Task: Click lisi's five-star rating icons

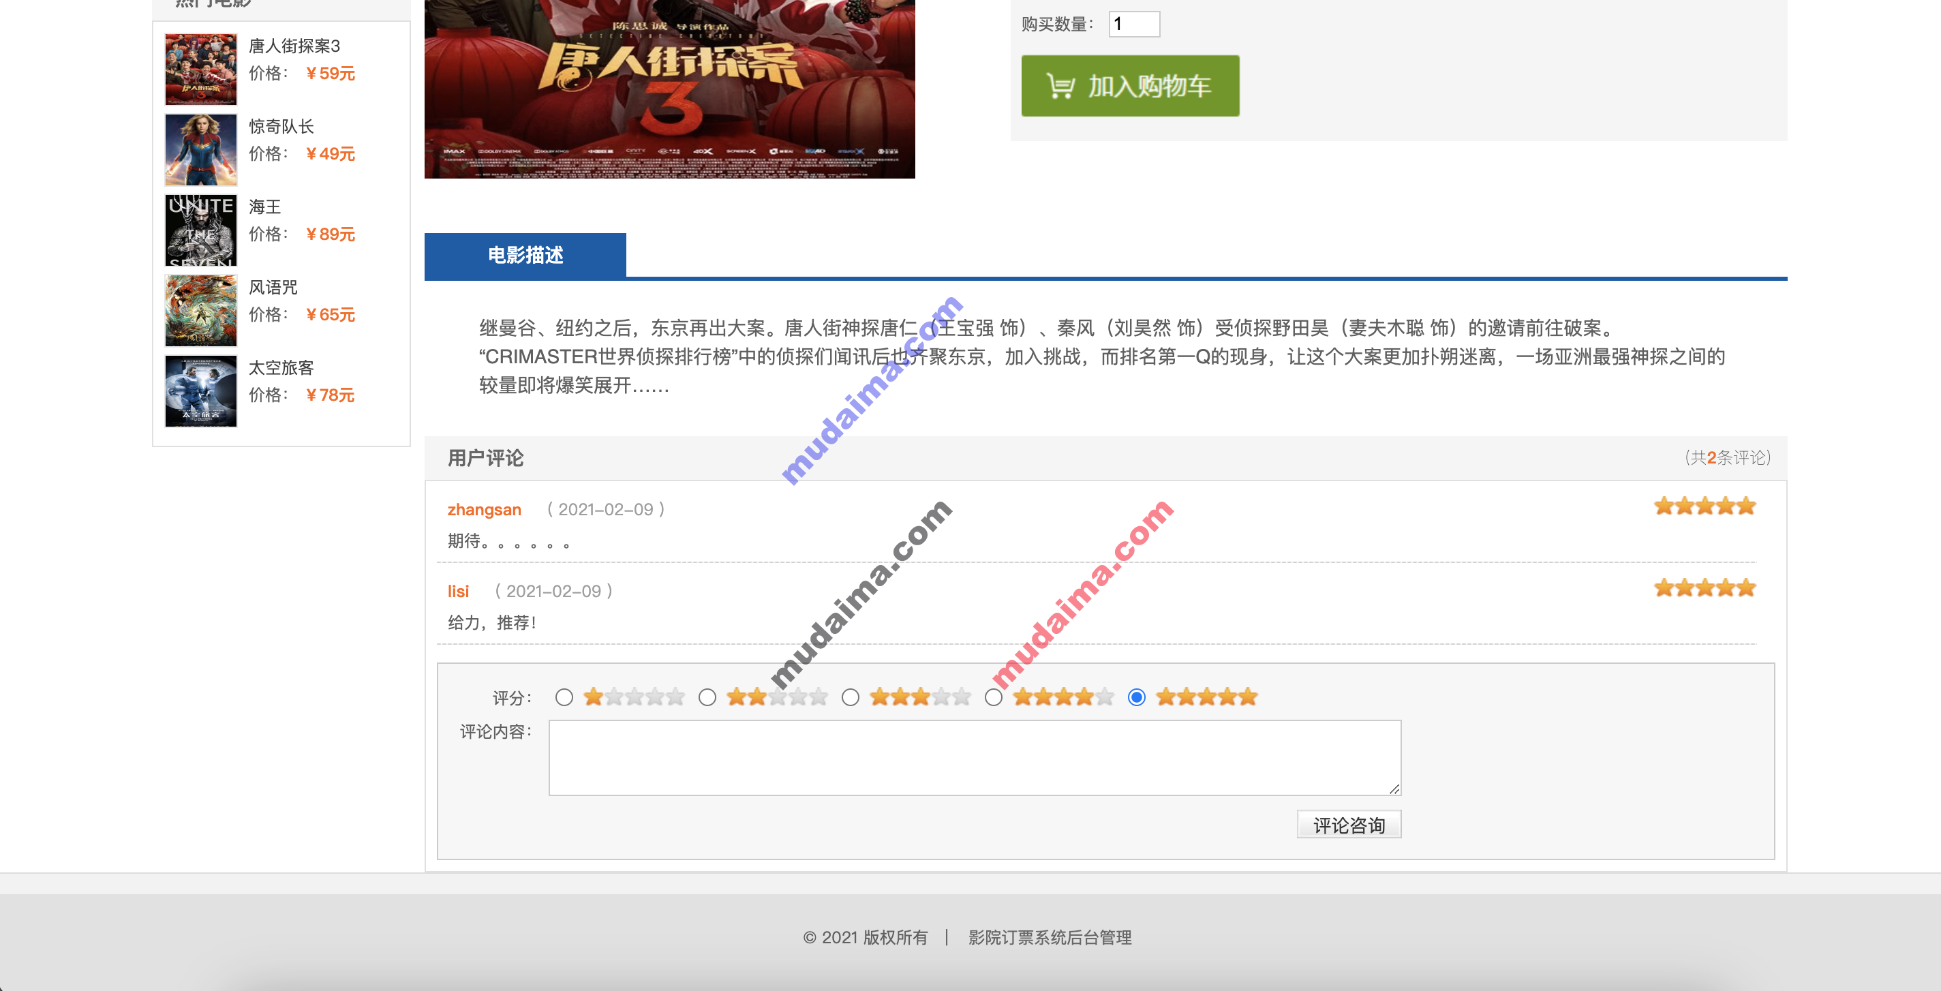Action: pyautogui.click(x=1705, y=588)
